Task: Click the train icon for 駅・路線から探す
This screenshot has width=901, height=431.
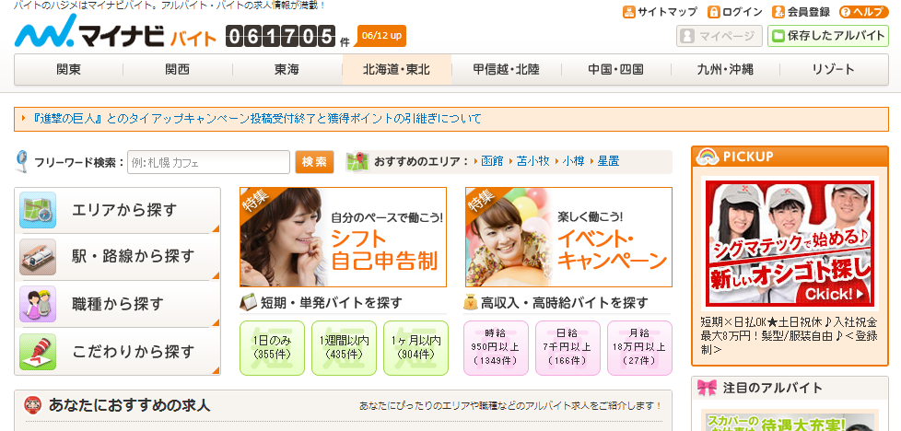Action: click(38, 257)
